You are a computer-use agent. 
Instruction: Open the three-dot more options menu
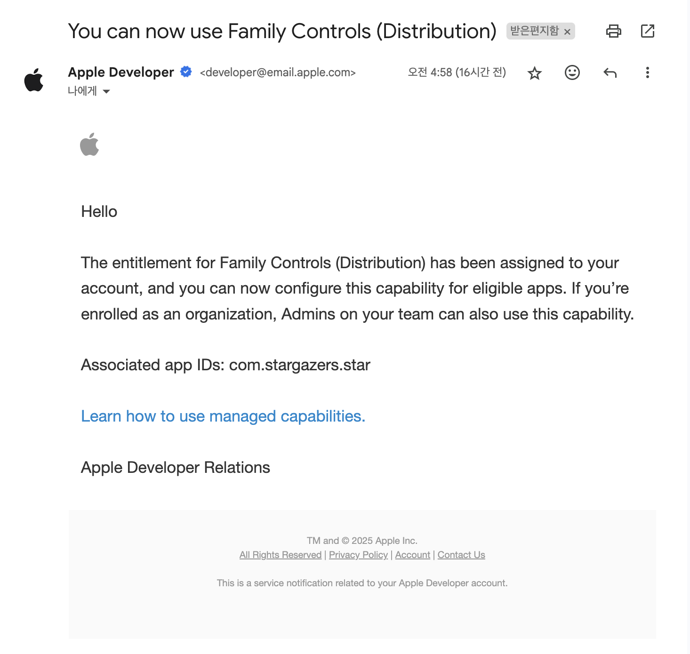[x=648, y=72]
